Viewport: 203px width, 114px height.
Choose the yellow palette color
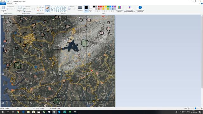coord(106,6)
